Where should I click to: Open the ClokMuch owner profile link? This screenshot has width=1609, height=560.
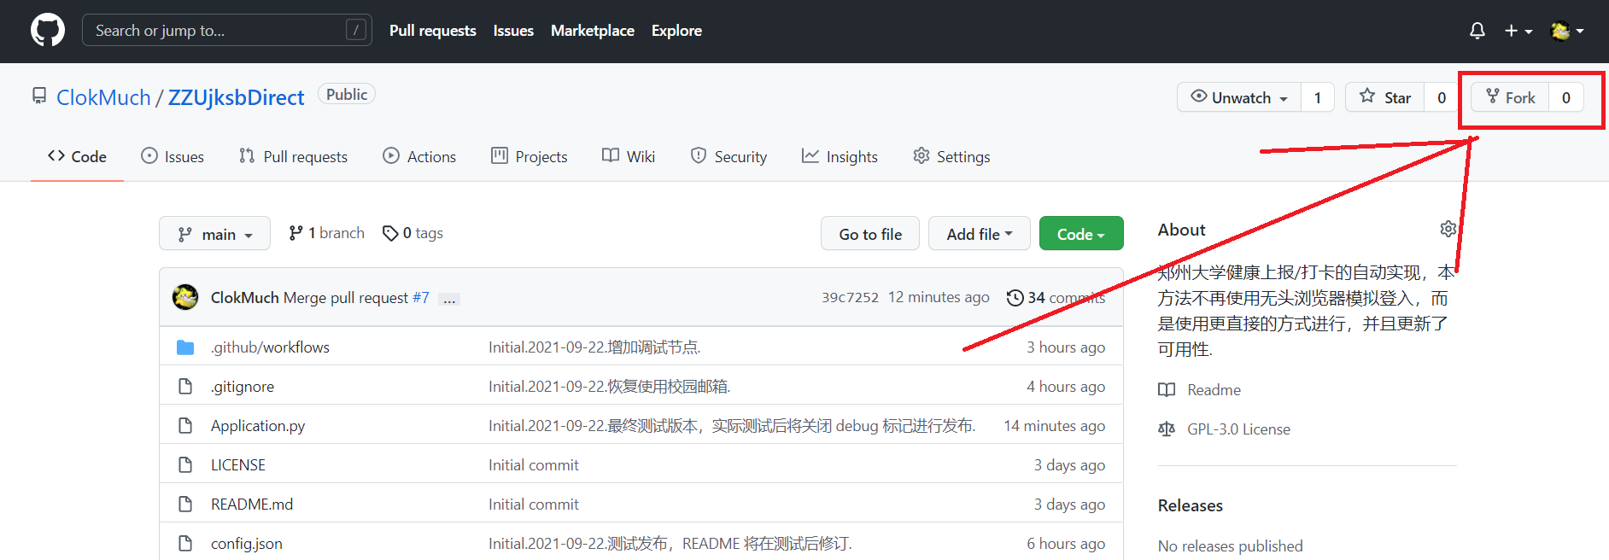click(103, 97)
